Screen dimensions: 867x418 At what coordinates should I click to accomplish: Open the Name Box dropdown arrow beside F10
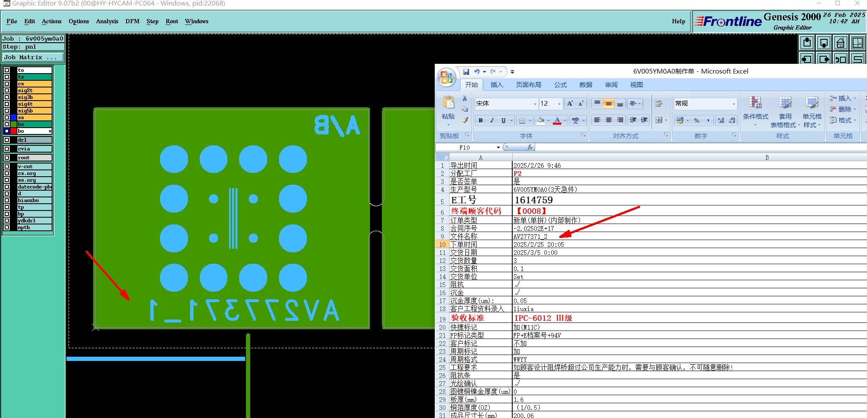click(498, 148)
